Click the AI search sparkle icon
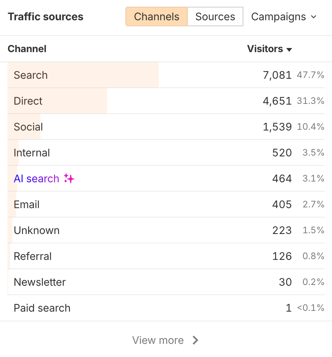 [x=69, y=178]
